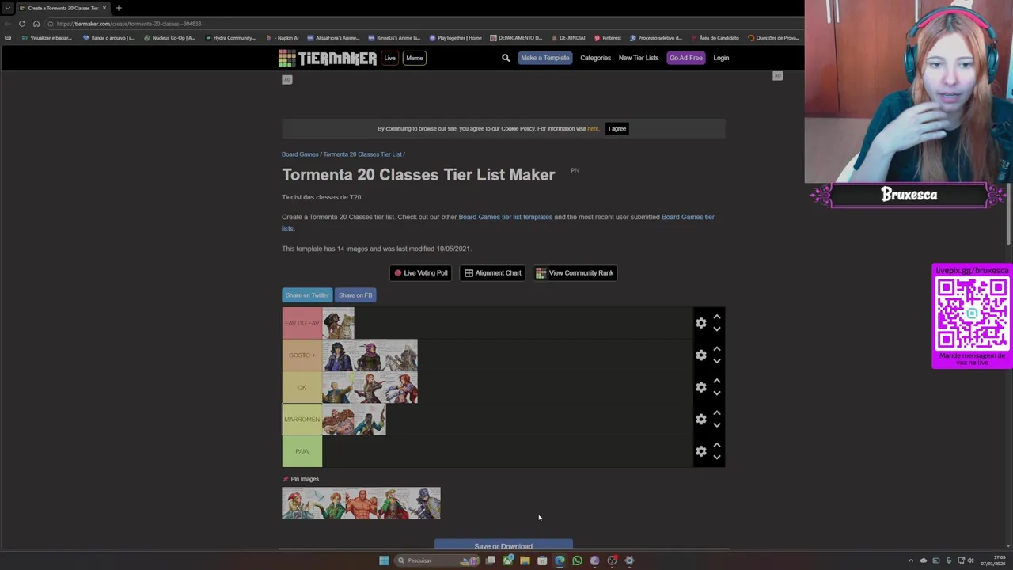Click taskbar Pesquisar search box
The height and width of the screenshot is (570, 1013).
click(x=437, y=560)
